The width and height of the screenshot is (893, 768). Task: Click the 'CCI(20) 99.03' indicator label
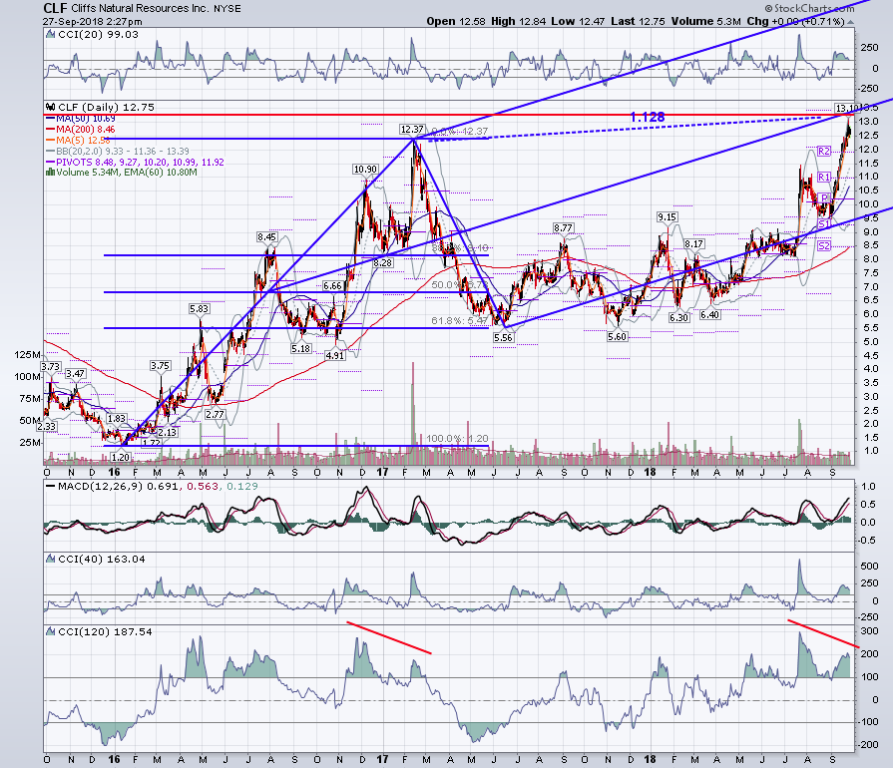[98, 34]
